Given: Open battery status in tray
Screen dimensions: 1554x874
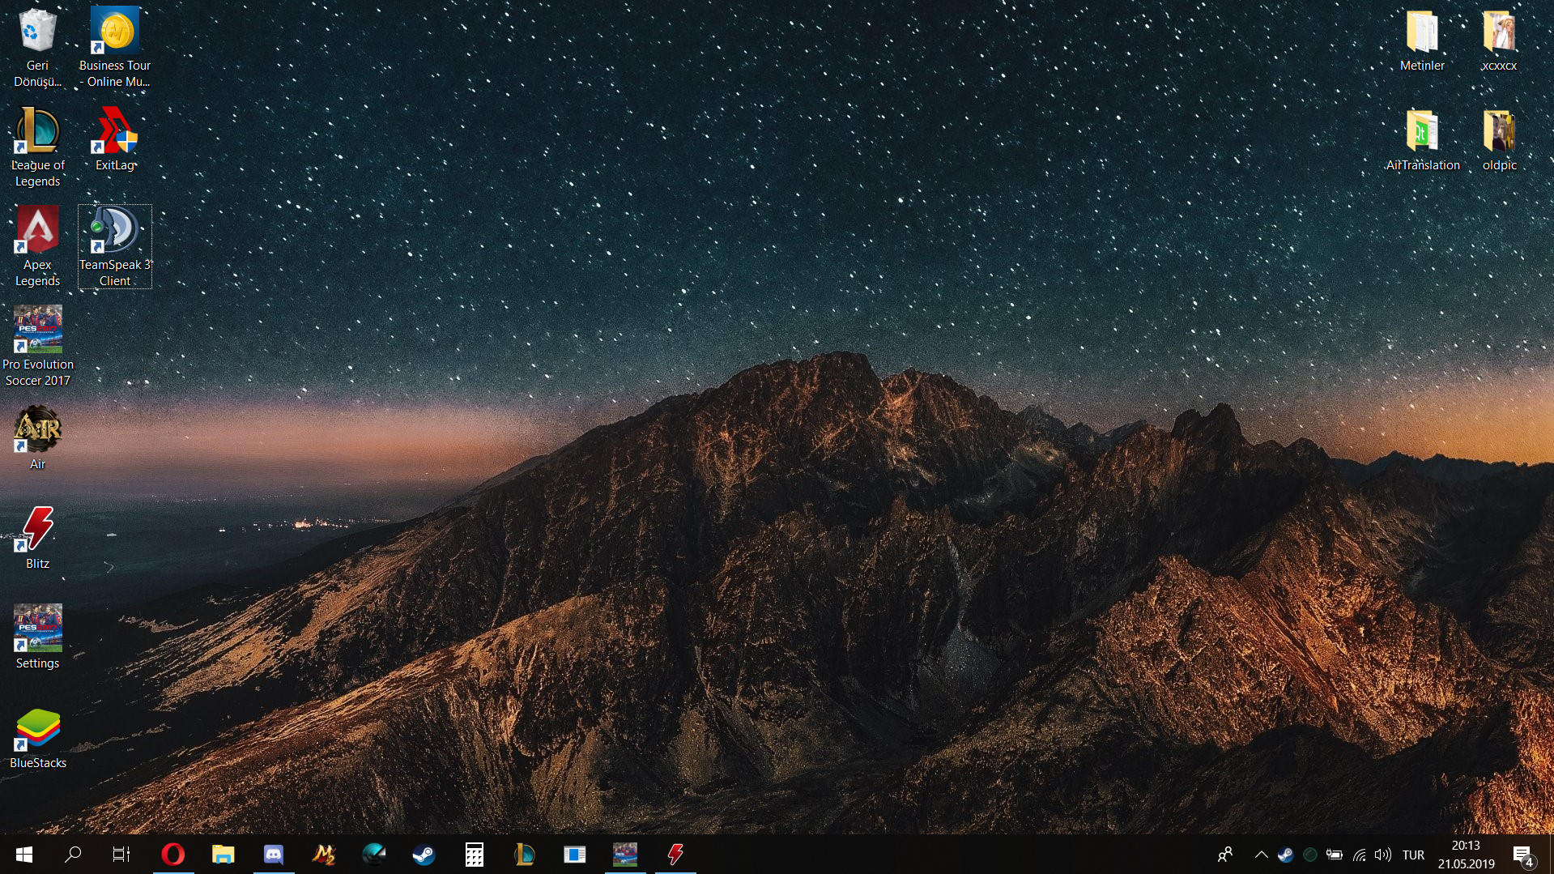Looking at the screenshot, I should point(1335,855).
